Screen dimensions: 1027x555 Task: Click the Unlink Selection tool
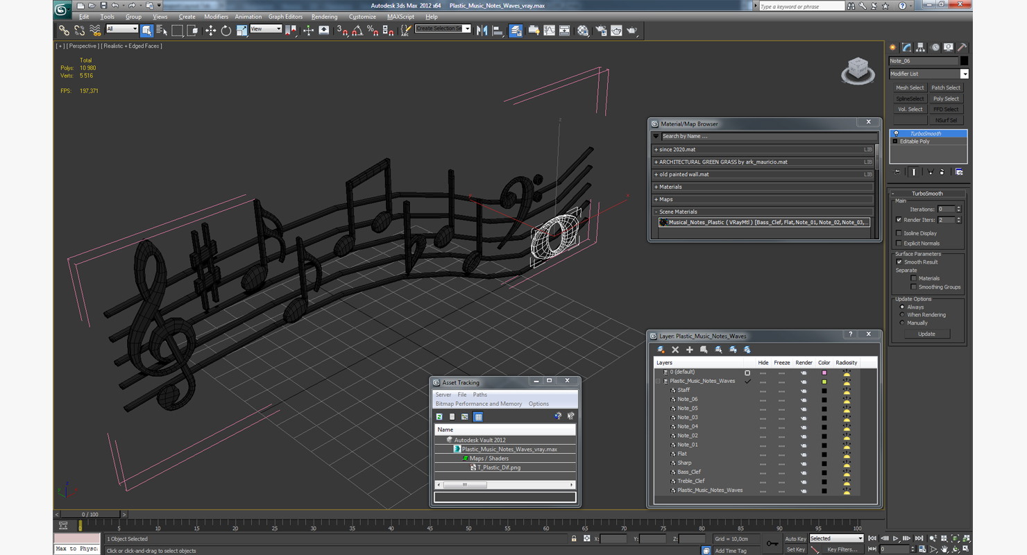pyautogui.click(x=79, y=31)
